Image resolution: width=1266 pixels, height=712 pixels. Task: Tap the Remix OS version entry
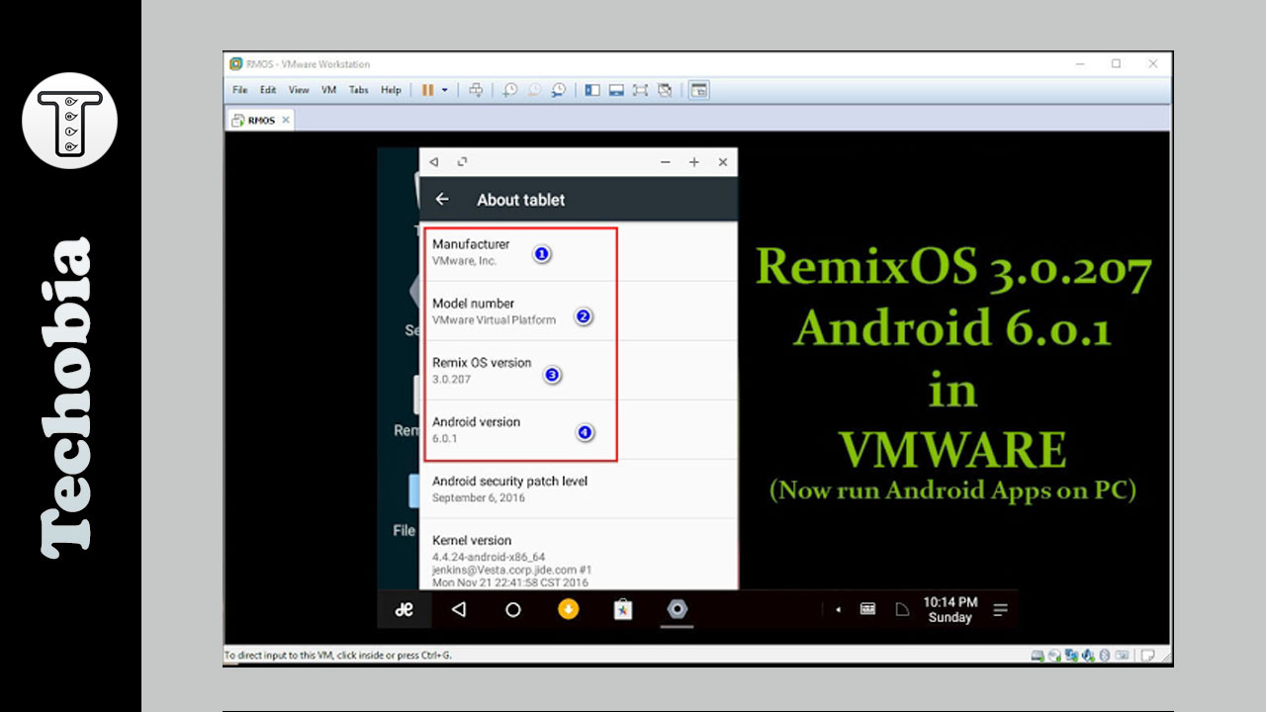pyautogui.click(x=579, y=371)
